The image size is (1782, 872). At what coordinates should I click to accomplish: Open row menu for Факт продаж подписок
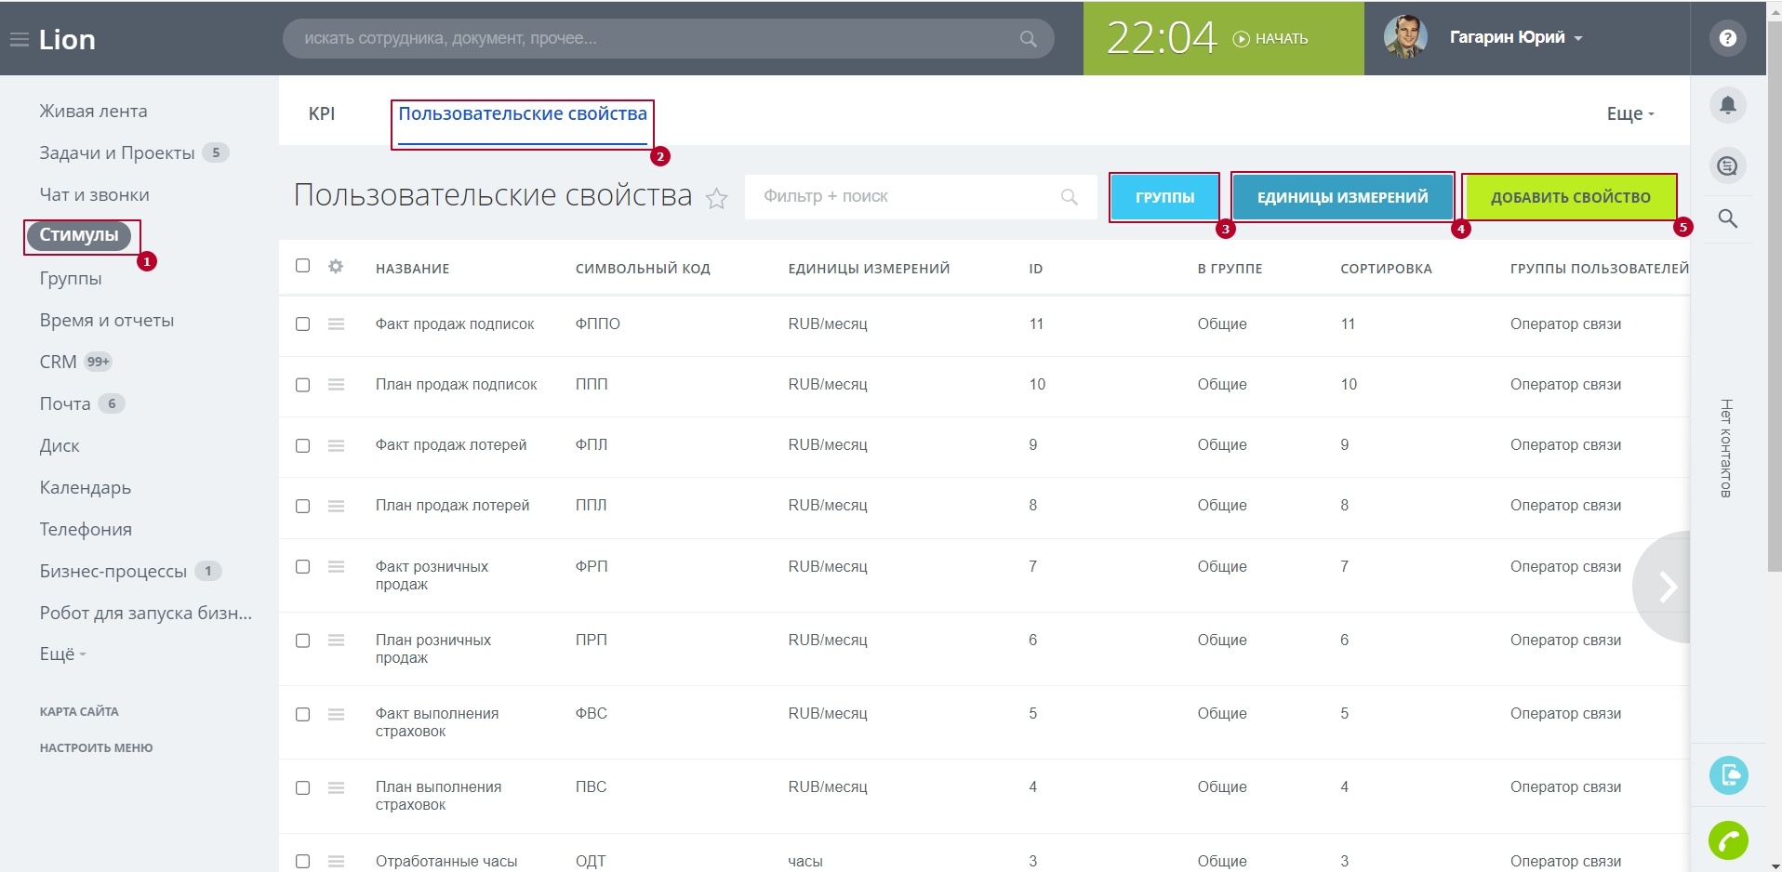[336, 324]
